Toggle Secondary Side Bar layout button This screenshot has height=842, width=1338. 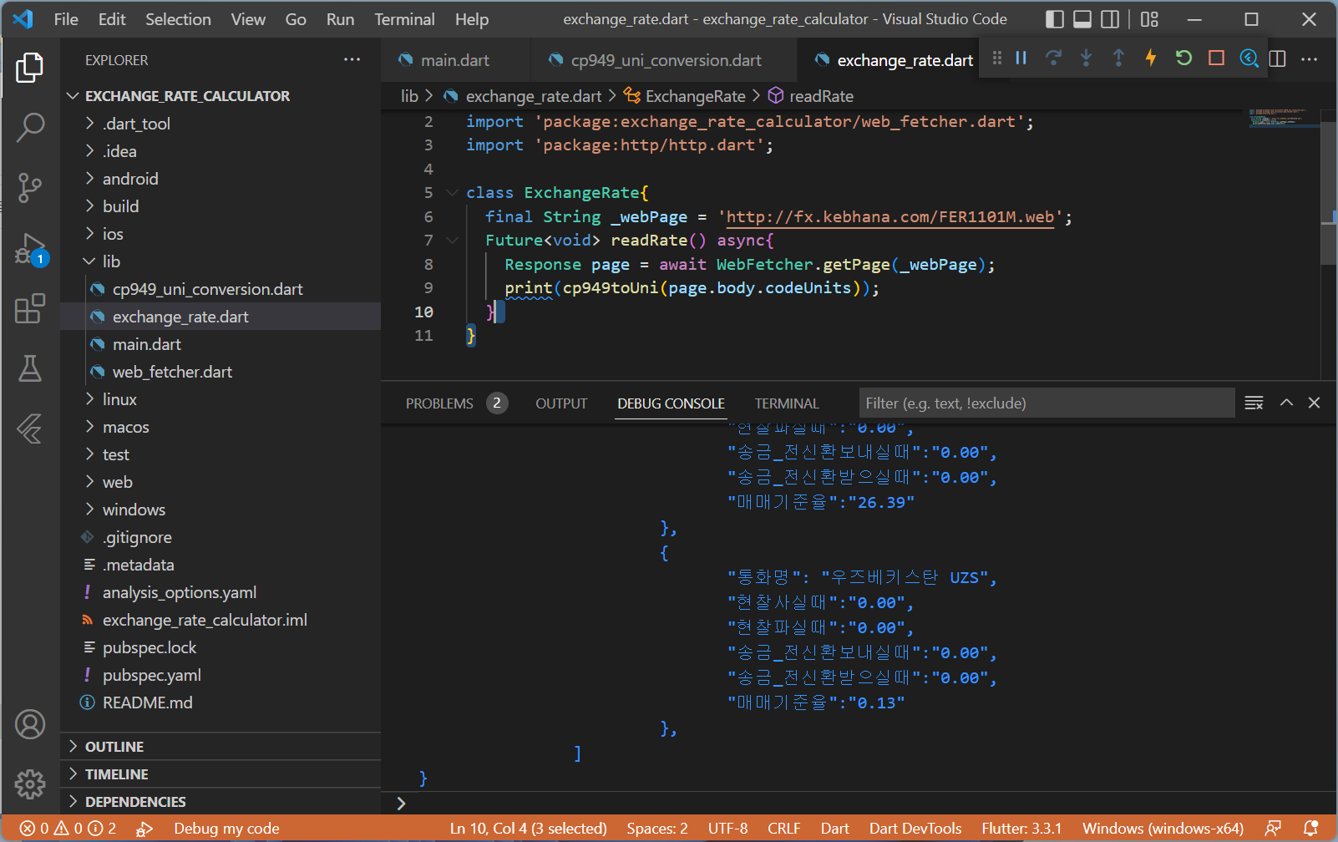1110,19
